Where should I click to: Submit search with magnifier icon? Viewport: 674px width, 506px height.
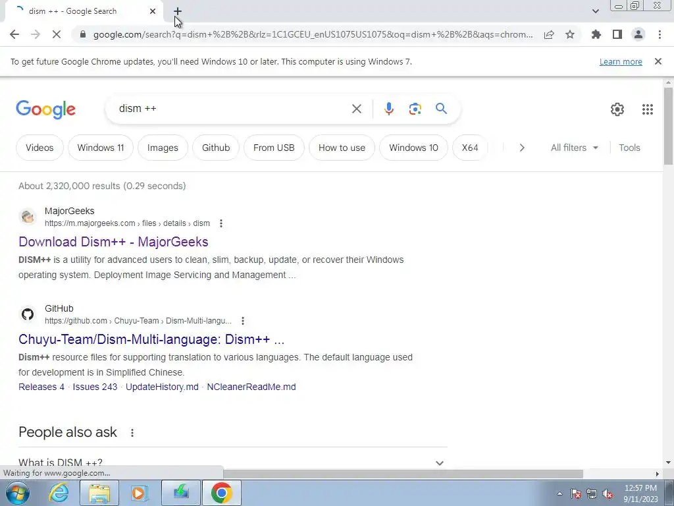click(442, 109)
